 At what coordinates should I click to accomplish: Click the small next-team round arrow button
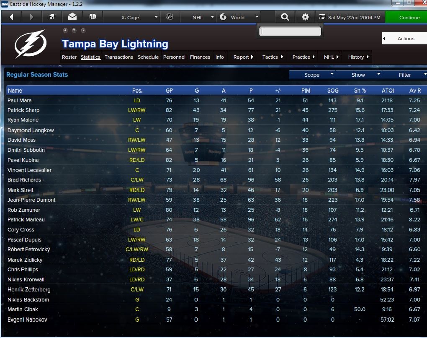tap(83, 30)
